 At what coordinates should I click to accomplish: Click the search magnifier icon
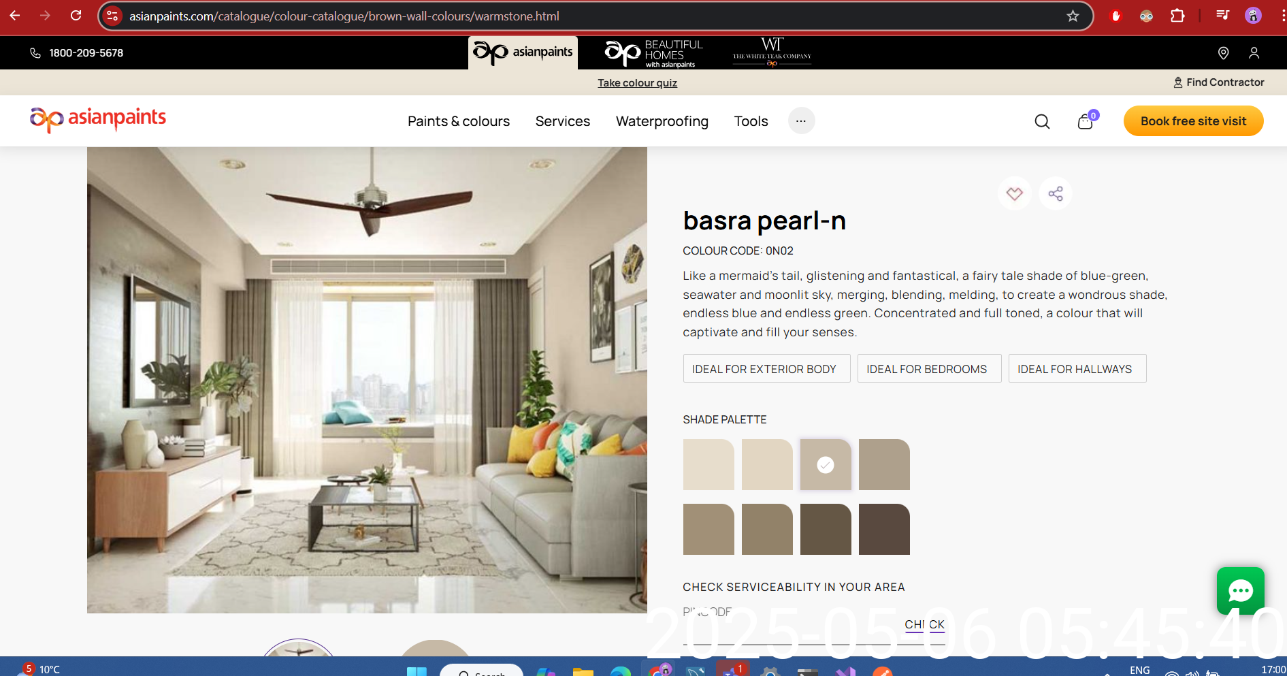tap(1042, 122)
